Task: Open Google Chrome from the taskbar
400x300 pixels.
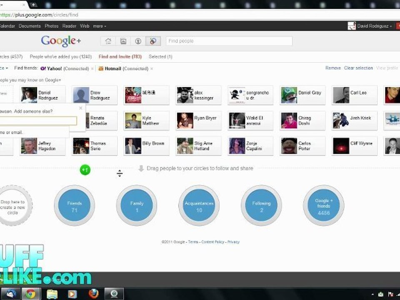Action: [x=30, y=294]
